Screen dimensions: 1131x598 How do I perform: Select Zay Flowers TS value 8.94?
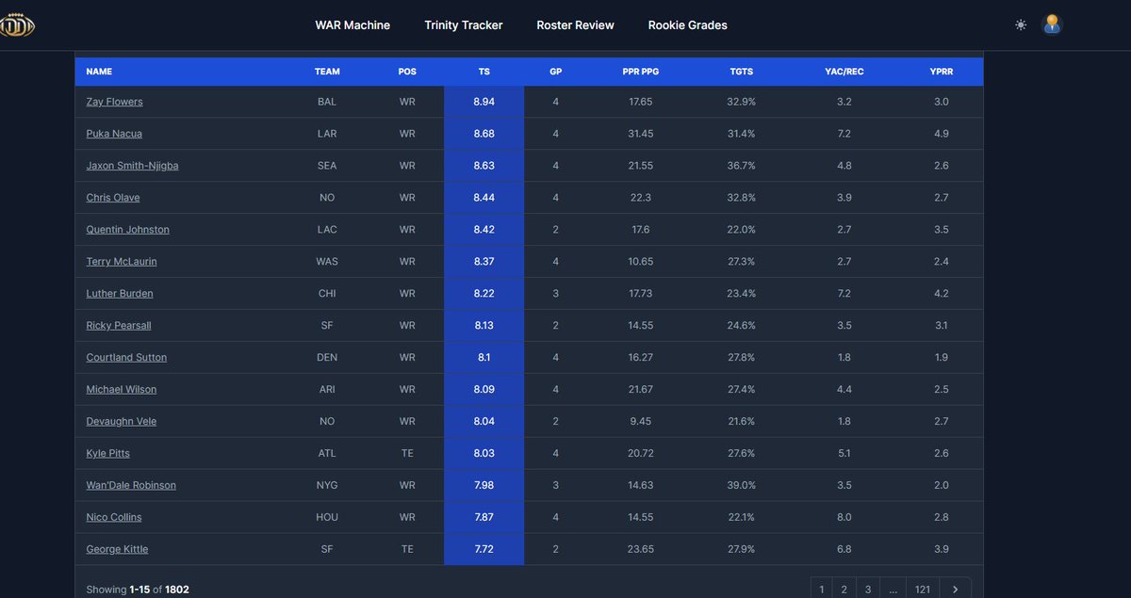click(x=484, y=102)
